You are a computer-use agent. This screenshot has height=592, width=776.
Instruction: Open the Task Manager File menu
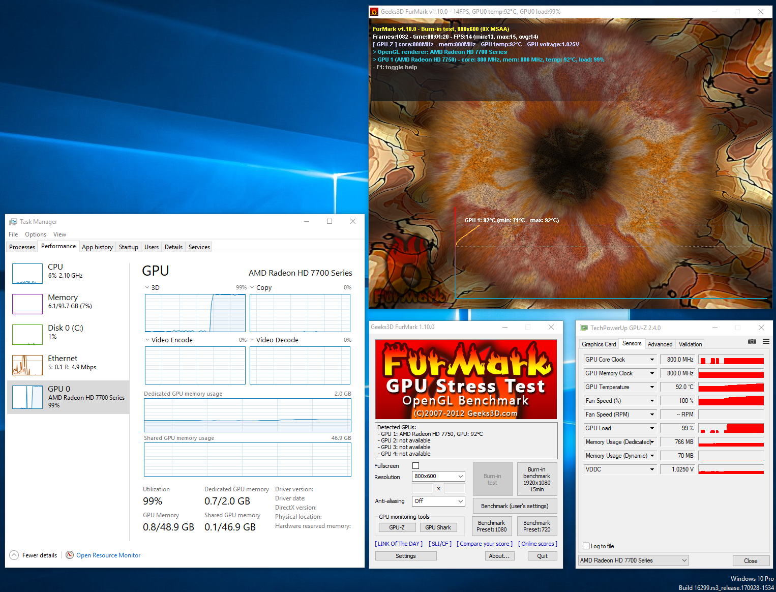pyautogui.click(x=13, y=234)
